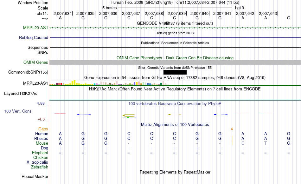This screenshot has height=184, width=301.
Task: Click the -4.5 conservation minimum value
Action: tap(41, 119)
